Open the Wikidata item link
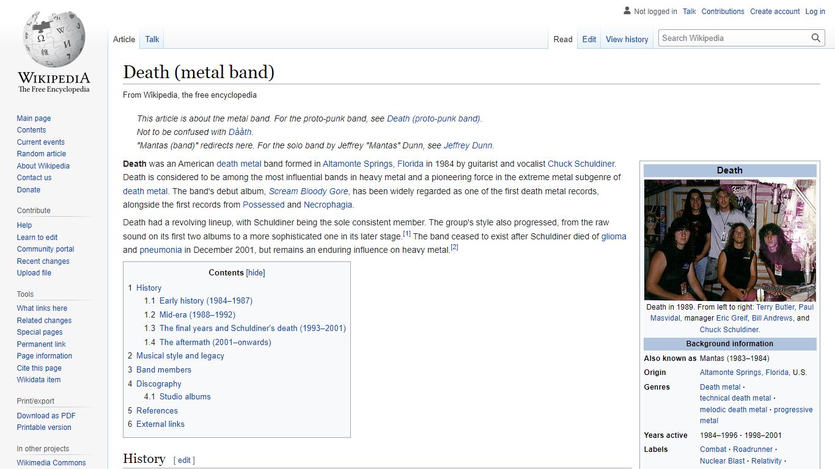This screenshot has height=469, width=835. click(x=39, y=380)
